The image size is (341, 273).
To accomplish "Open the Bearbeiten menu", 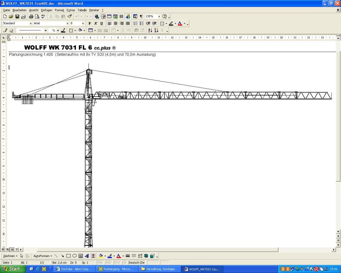I will [x=19, y=10].
